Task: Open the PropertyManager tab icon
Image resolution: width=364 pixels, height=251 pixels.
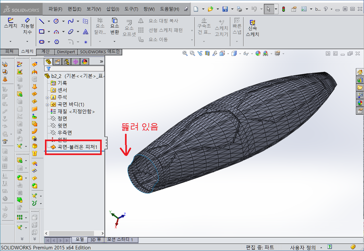Action: 57,61
